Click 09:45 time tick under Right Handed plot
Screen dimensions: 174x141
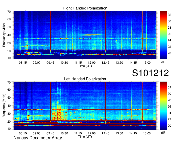[50, 63]
